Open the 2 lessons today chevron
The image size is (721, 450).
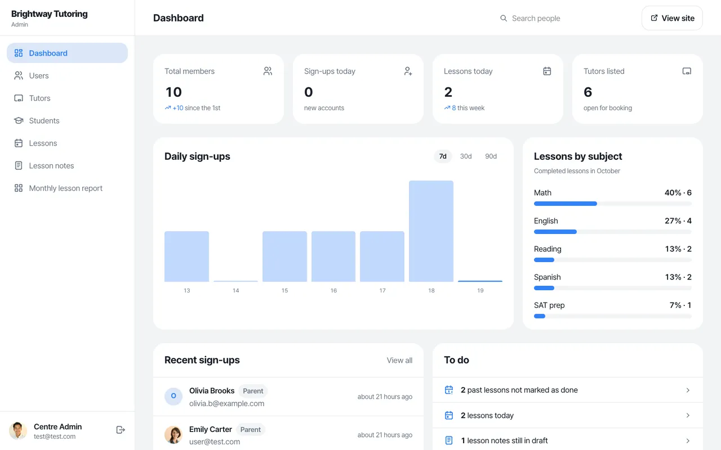(688, 415)
